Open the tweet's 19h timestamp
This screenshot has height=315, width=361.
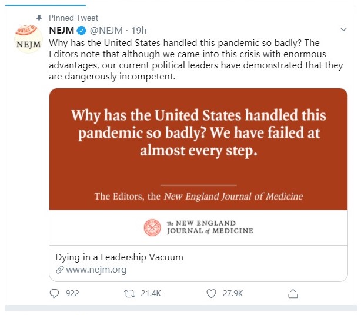(x=139, y=29)
